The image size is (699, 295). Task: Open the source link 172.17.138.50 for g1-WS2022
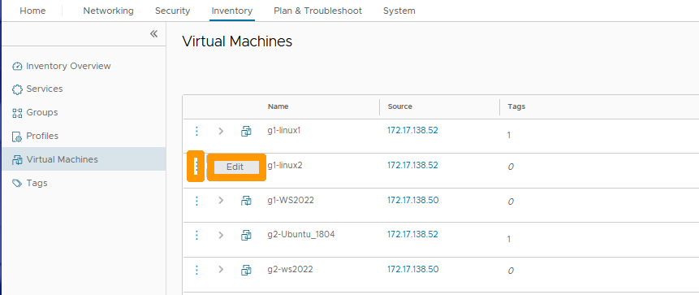click(412, 200)
